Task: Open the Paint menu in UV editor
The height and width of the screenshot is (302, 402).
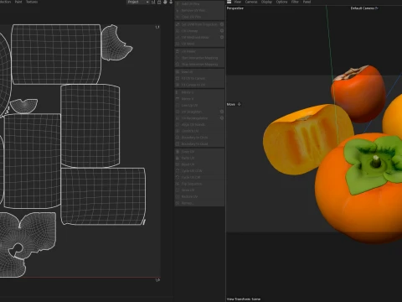Action: click(18, 2)
